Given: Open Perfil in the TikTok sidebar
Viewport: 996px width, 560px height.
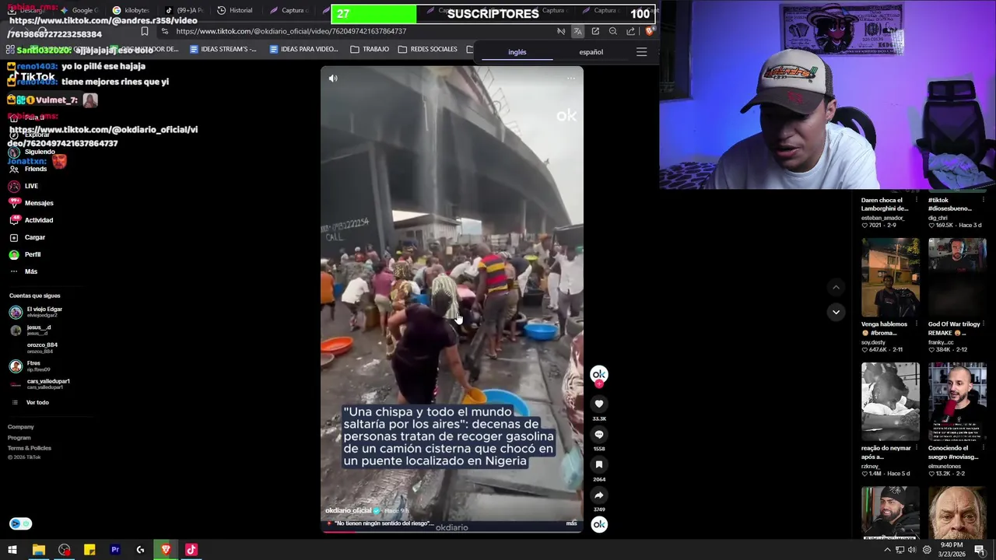Looking at the screenshot, I should click(25, 254).
